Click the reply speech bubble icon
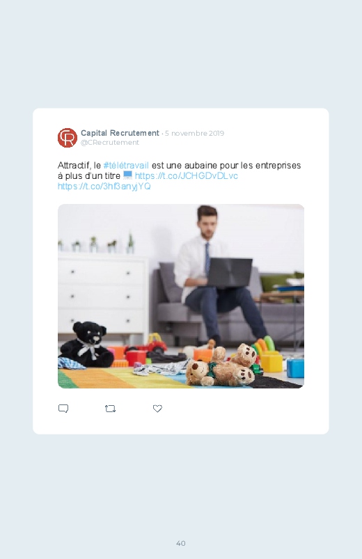362x559 pixels. (x=63, y=409)
